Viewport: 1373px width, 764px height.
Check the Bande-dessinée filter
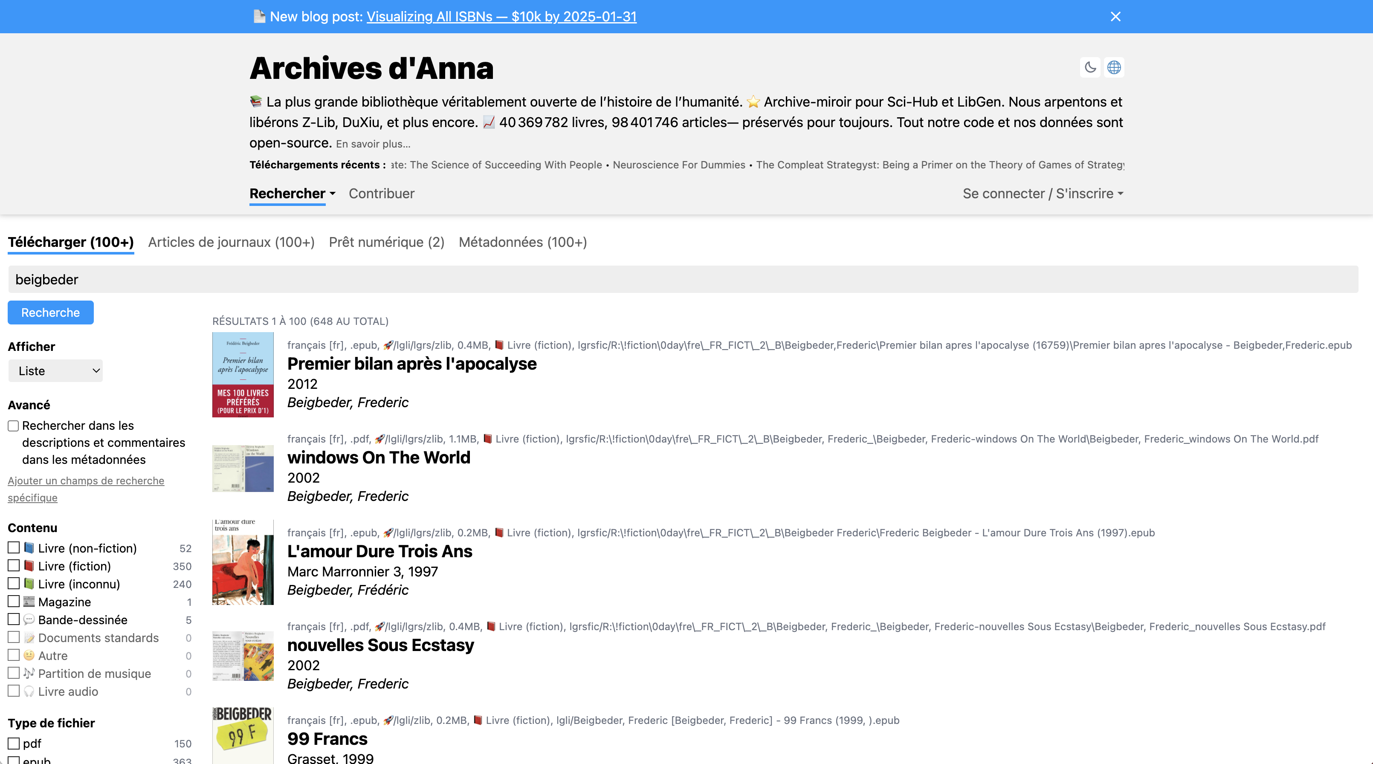pos(14,619)
